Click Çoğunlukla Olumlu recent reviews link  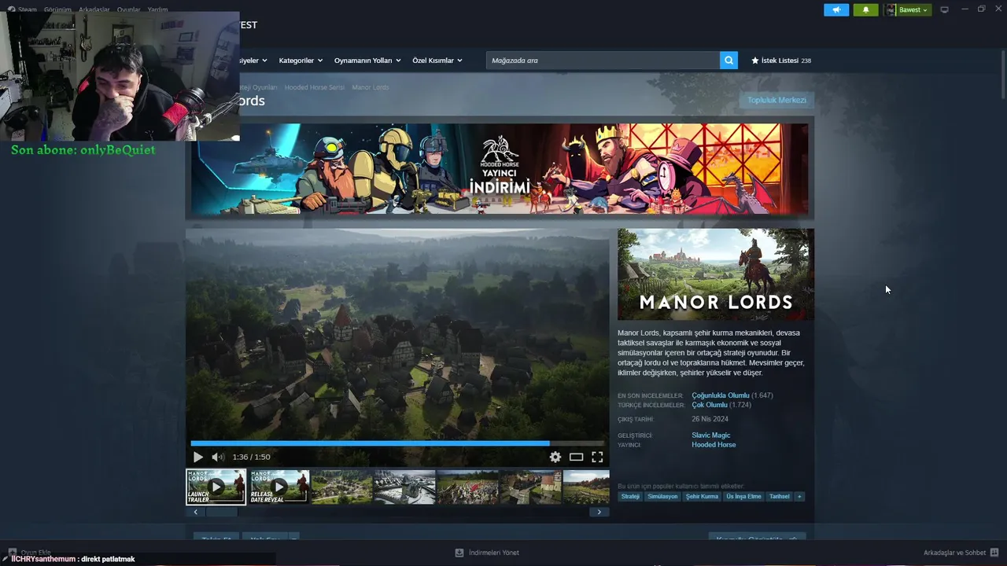721,395
